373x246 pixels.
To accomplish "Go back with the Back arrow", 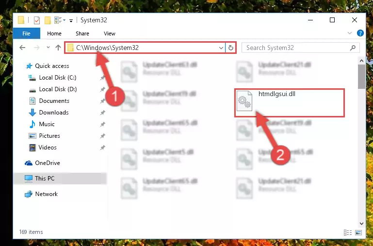I will 22,48.
